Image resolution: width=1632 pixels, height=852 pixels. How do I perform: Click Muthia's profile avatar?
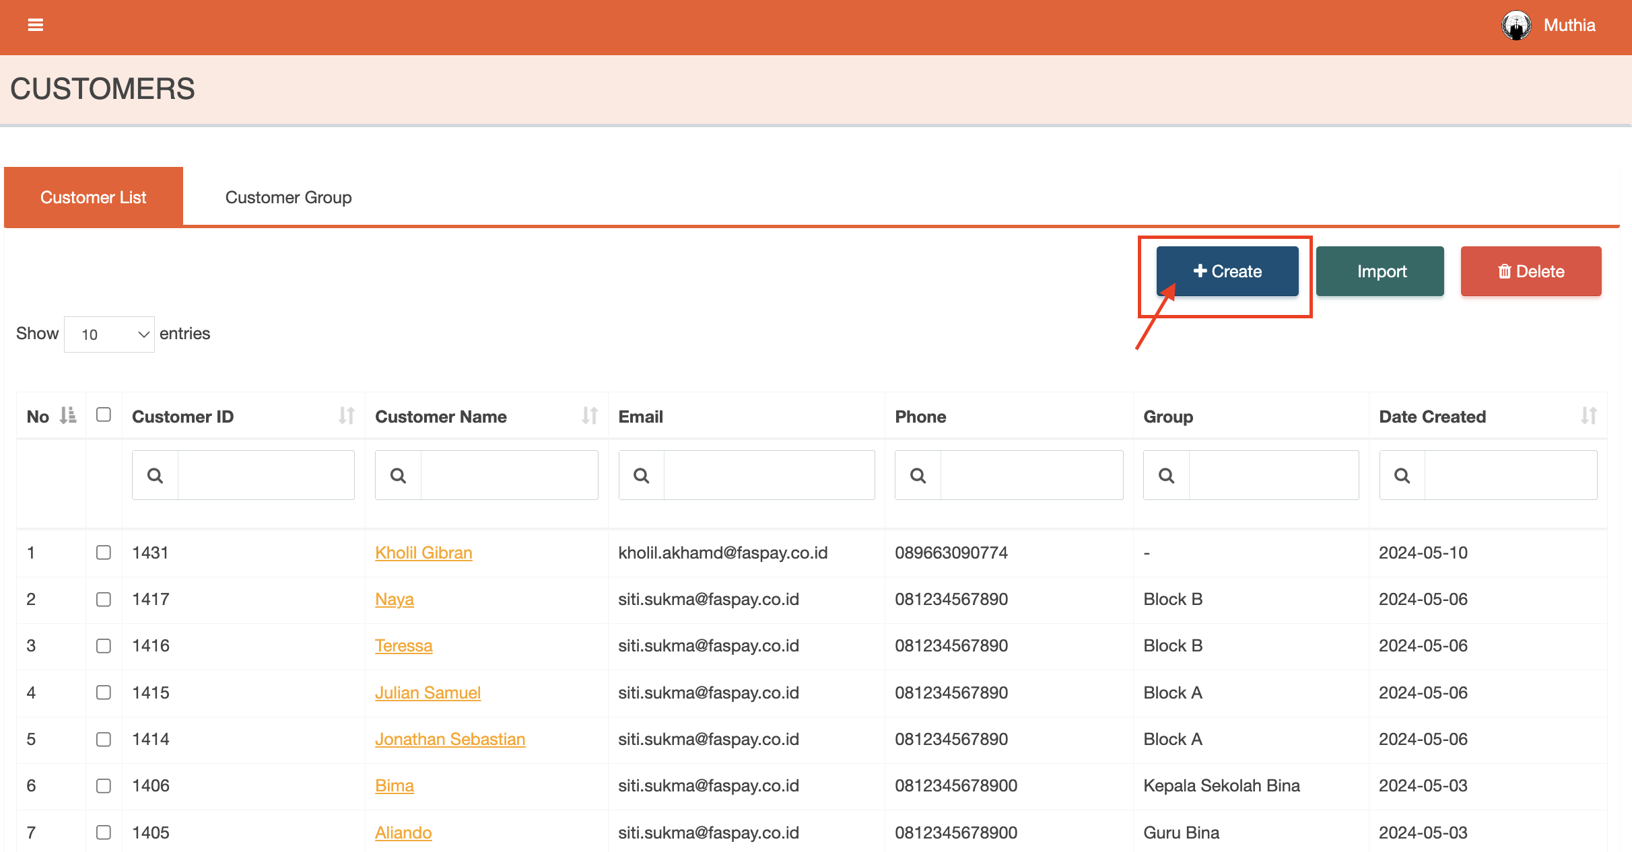(x=1516, y=26)
